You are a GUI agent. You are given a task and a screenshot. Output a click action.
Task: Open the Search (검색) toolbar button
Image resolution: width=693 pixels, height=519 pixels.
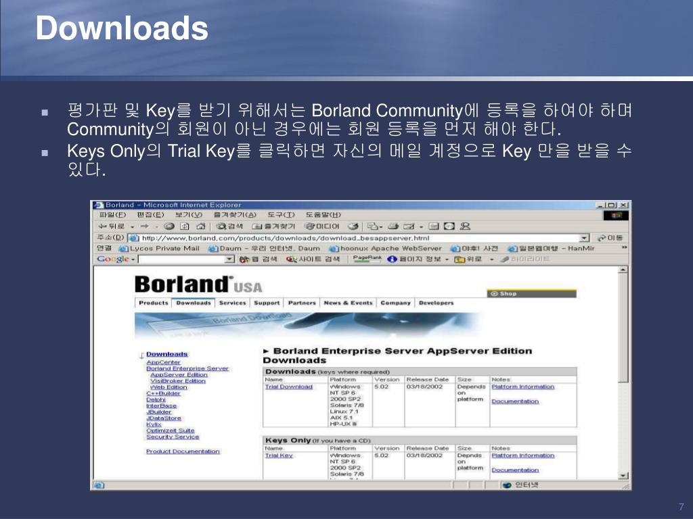point(229,226)
